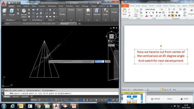Open the Font Color swatch in PowerPoint
The height and width of the screenshot is (109, 194).
point(146,16)
